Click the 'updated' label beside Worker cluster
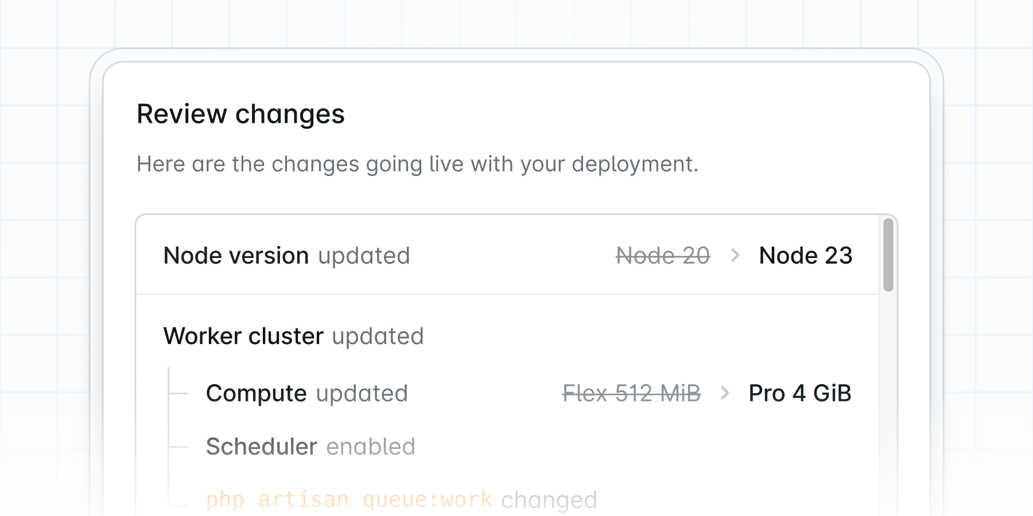The height and width of the screenshot is (516, 1033). coord(378,337)
